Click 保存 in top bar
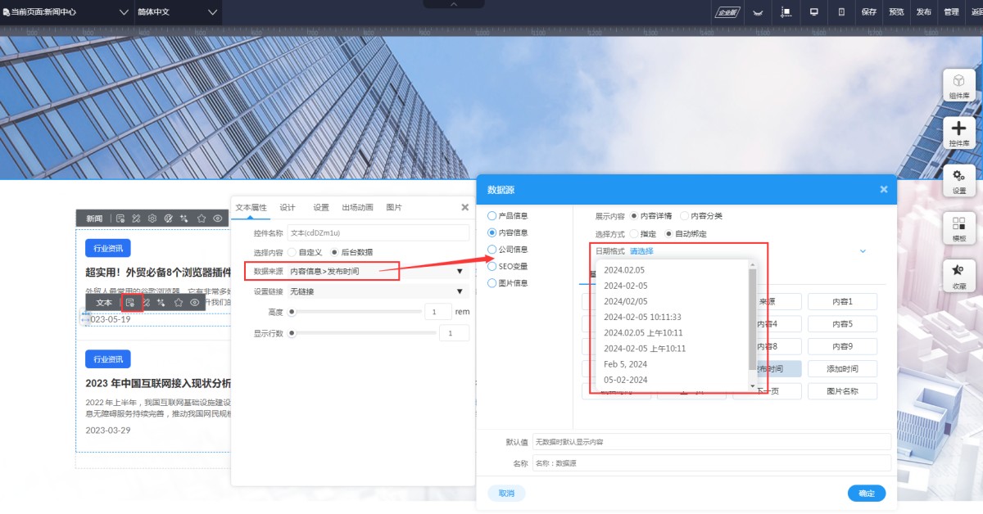Image resolution: width=983 pixels, height=514 pixels. tap(869, 11)
